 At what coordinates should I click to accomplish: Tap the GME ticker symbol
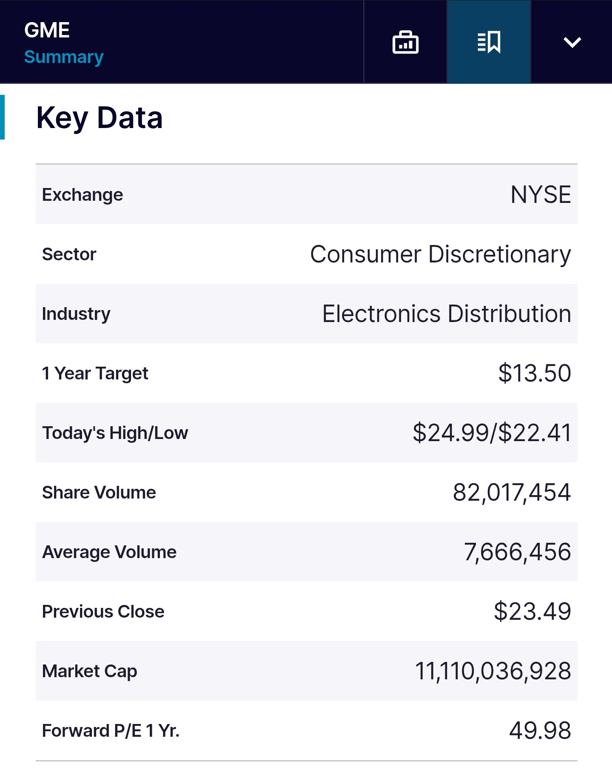tap(47, 30)
